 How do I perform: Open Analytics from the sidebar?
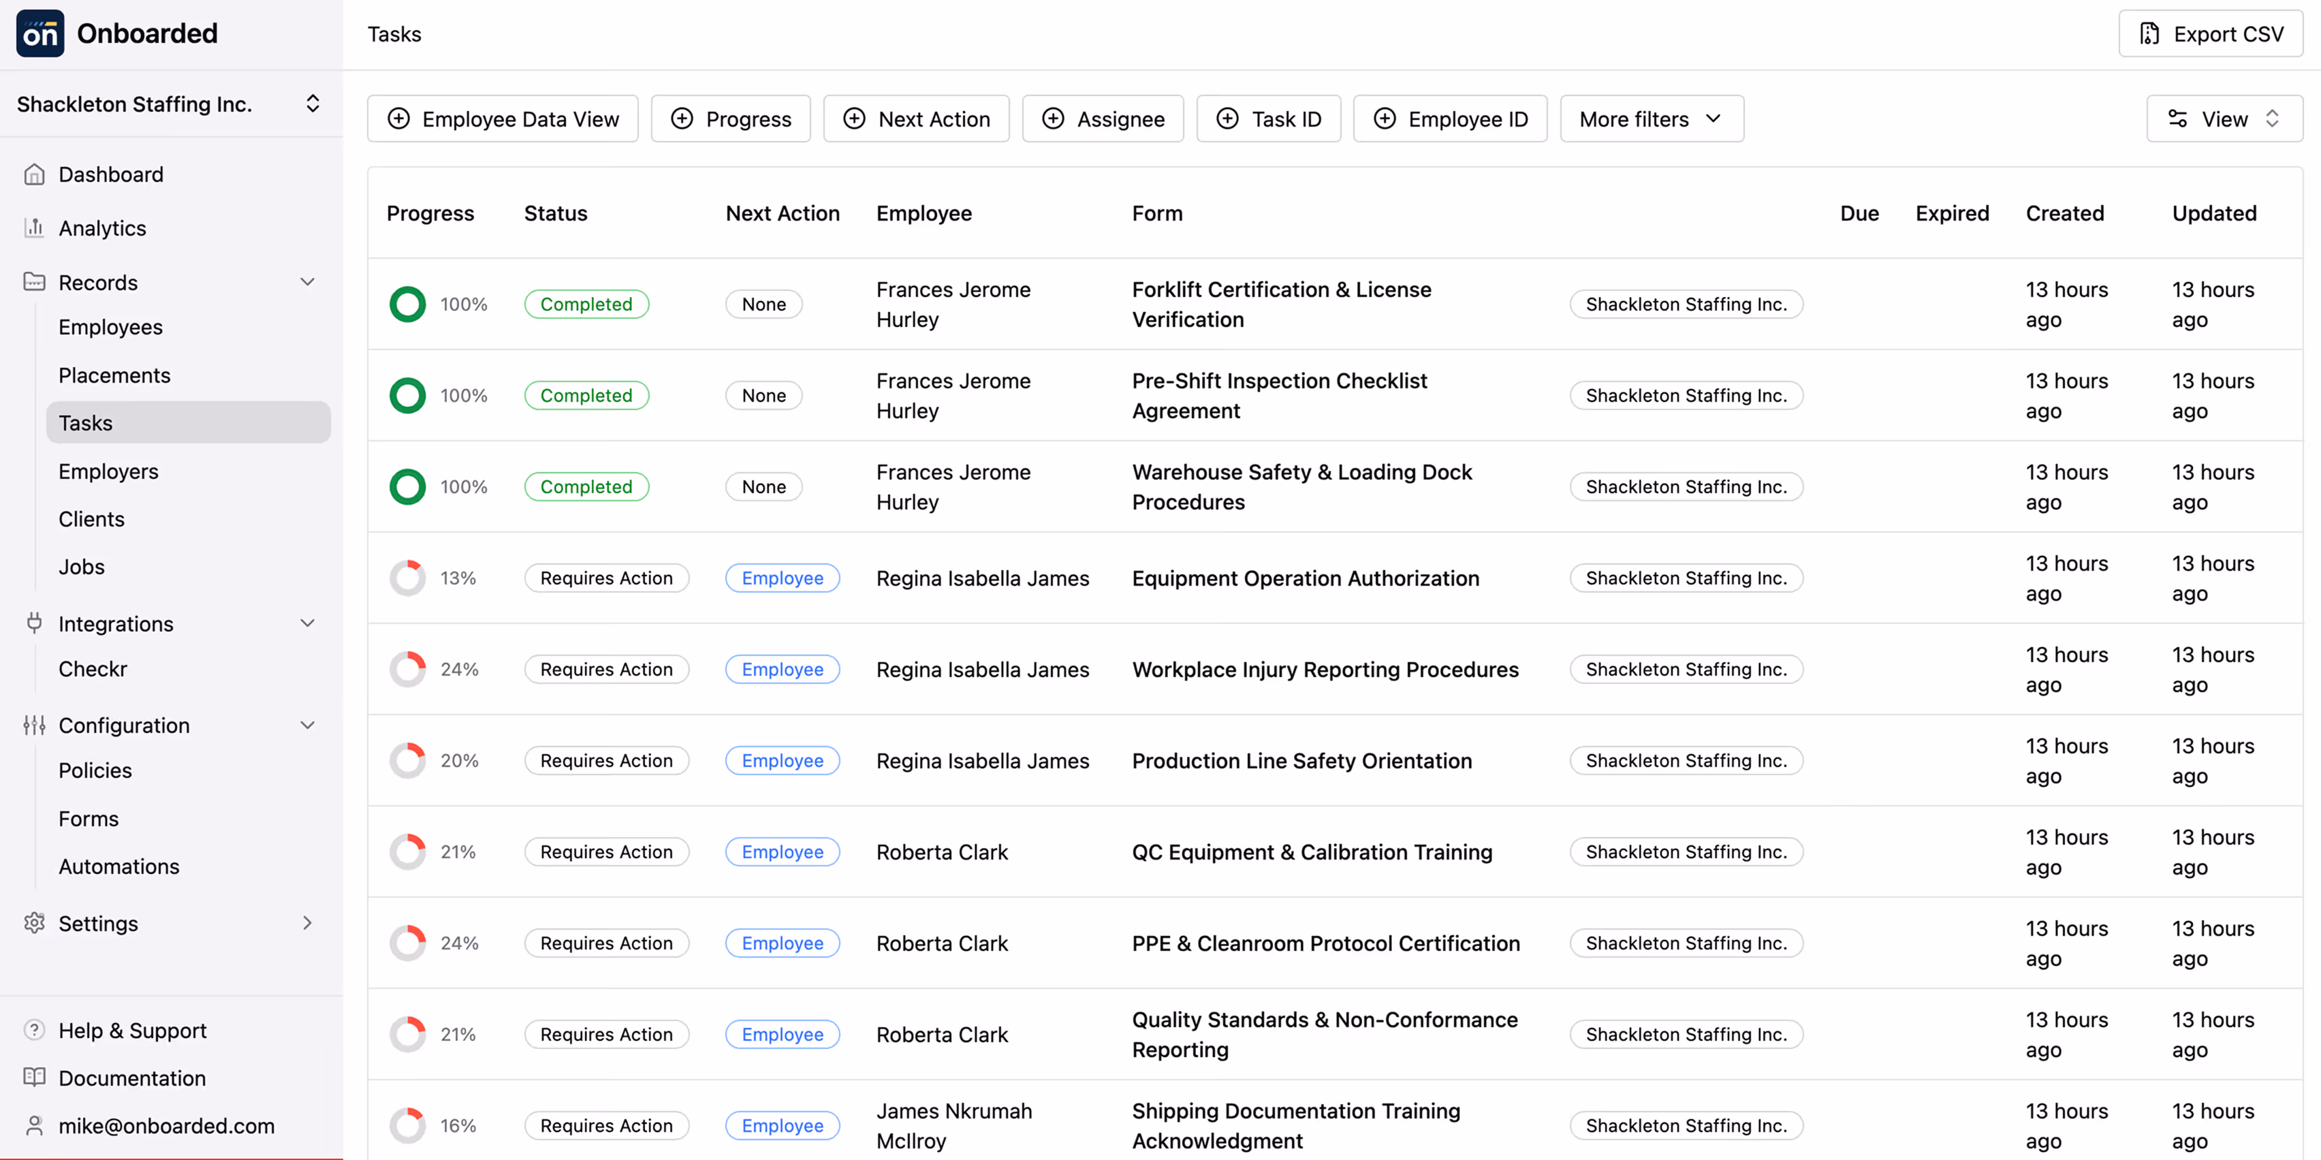(x=101, y=227)
